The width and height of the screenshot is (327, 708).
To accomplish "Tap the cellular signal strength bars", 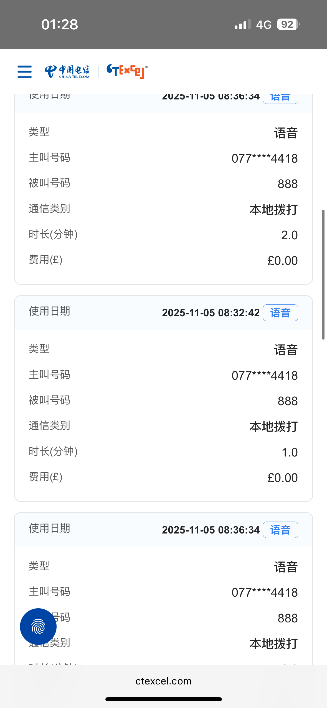I will point(242,25).
